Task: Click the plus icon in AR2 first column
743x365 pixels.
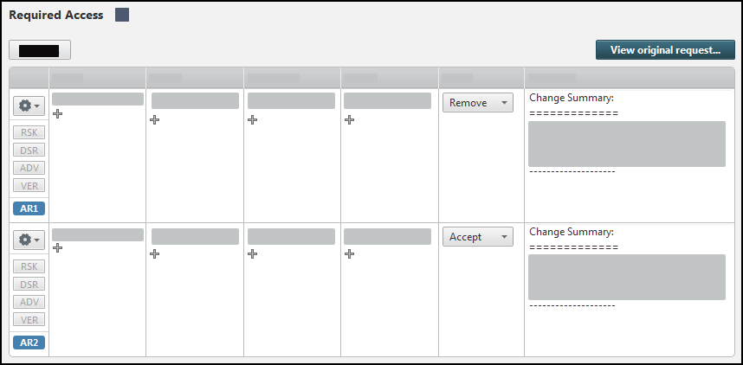Action: [58, 248]
